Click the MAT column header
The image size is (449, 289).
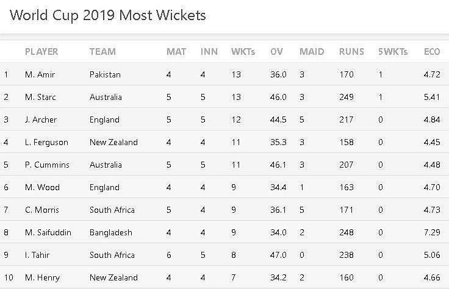click(176, 52)
